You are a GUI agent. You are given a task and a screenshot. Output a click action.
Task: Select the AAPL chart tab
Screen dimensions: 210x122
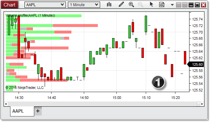[22, 111]
